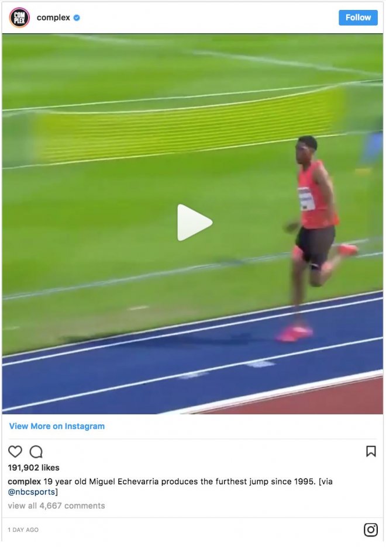Click the 191,902 likes count

point(33,468)
